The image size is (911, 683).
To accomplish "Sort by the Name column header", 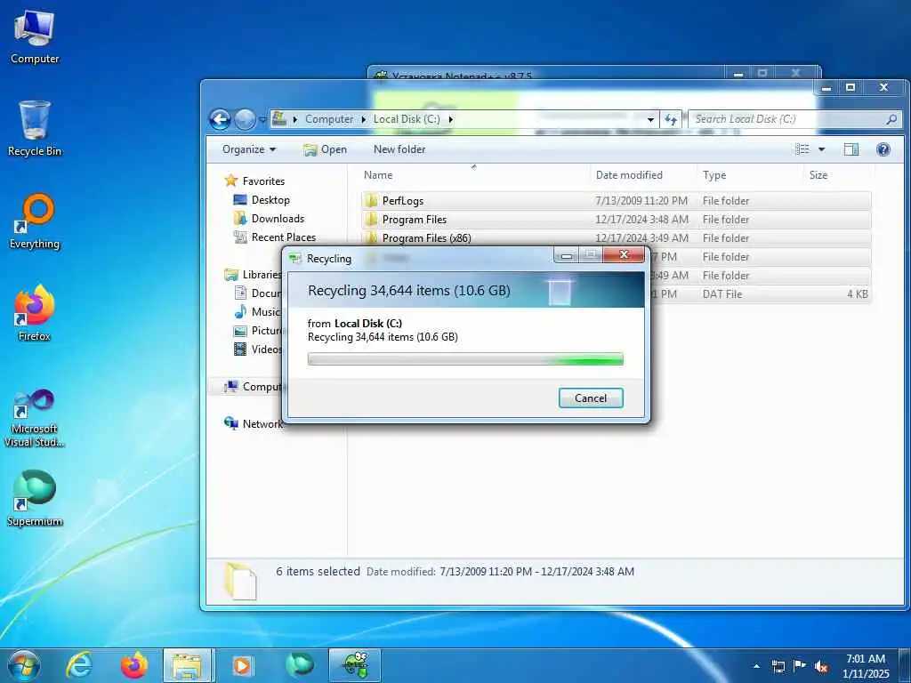I will (474, 175).
